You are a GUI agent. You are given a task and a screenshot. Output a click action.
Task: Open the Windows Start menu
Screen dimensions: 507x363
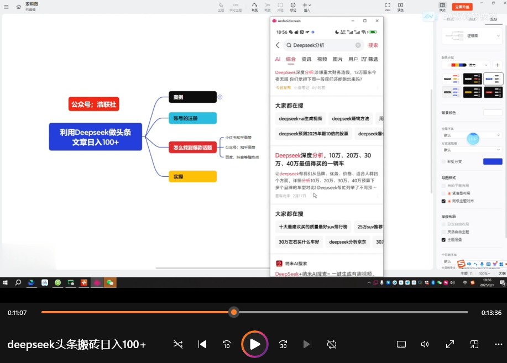coord(5,282)
